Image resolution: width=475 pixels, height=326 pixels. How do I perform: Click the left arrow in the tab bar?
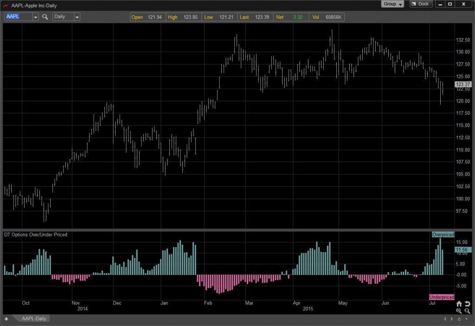[x=445, y=319]
